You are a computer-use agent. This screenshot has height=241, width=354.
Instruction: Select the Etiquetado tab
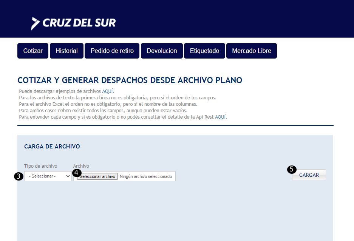204,51
